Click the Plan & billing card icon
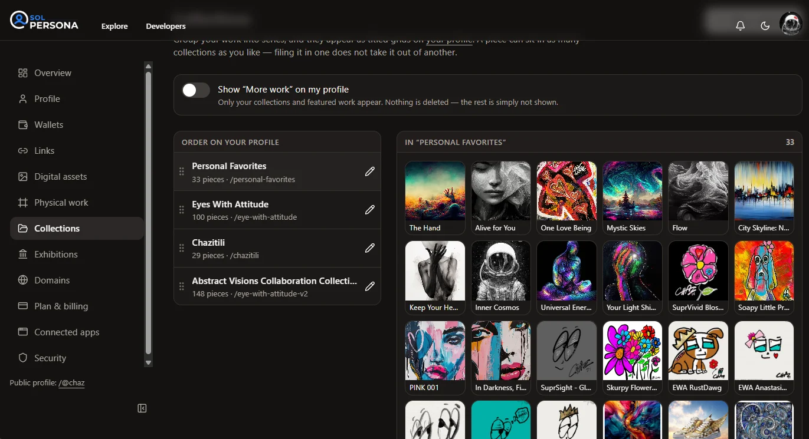 tap(23, 306)
